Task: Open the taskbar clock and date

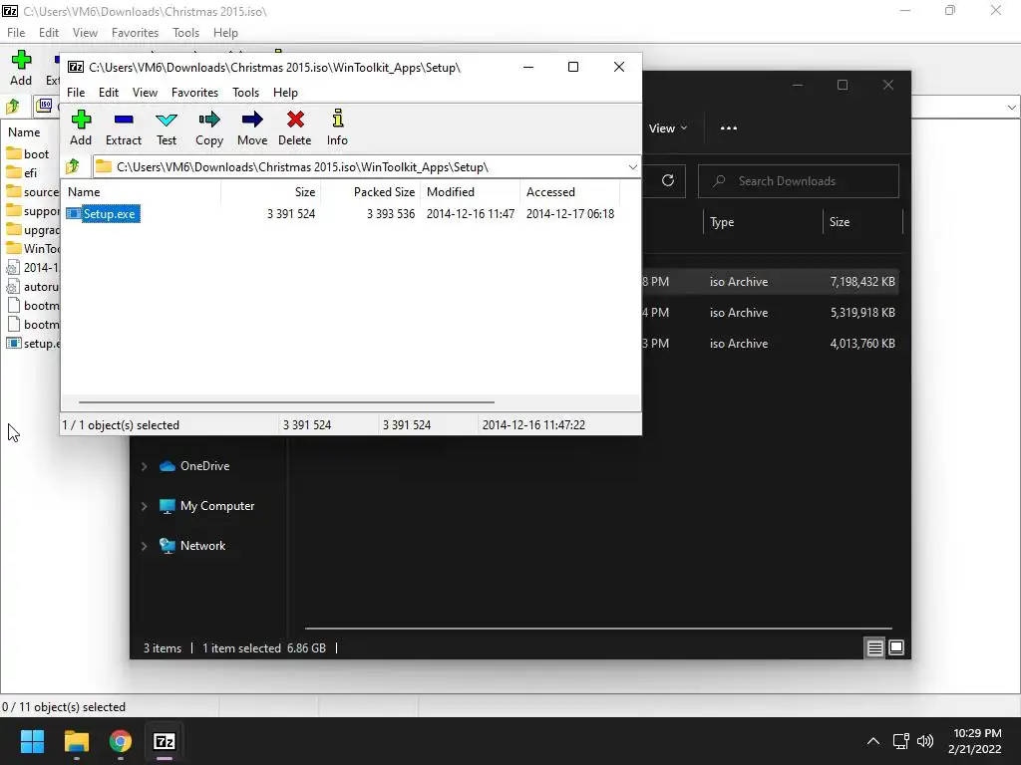Action: 975,741
